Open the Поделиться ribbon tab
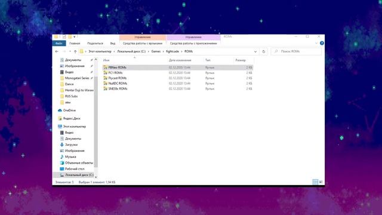382x215 pixels. pos(95,44)
